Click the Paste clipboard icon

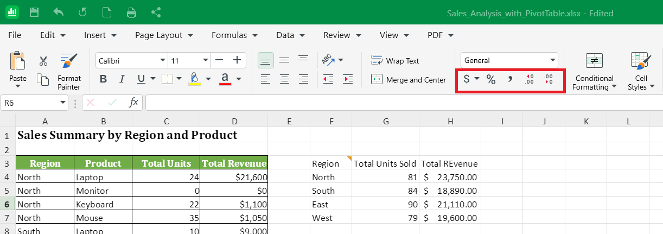pyautogui.click(x=18, y=60)
